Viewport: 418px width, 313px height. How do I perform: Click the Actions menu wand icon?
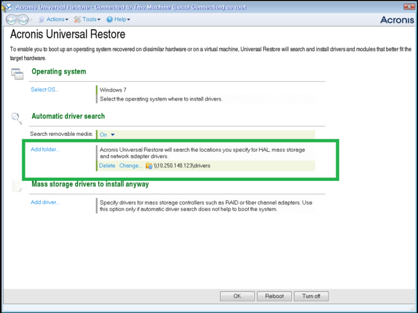42,20
